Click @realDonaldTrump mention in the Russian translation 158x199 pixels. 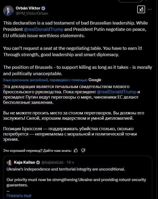click(x=117, y=92)
